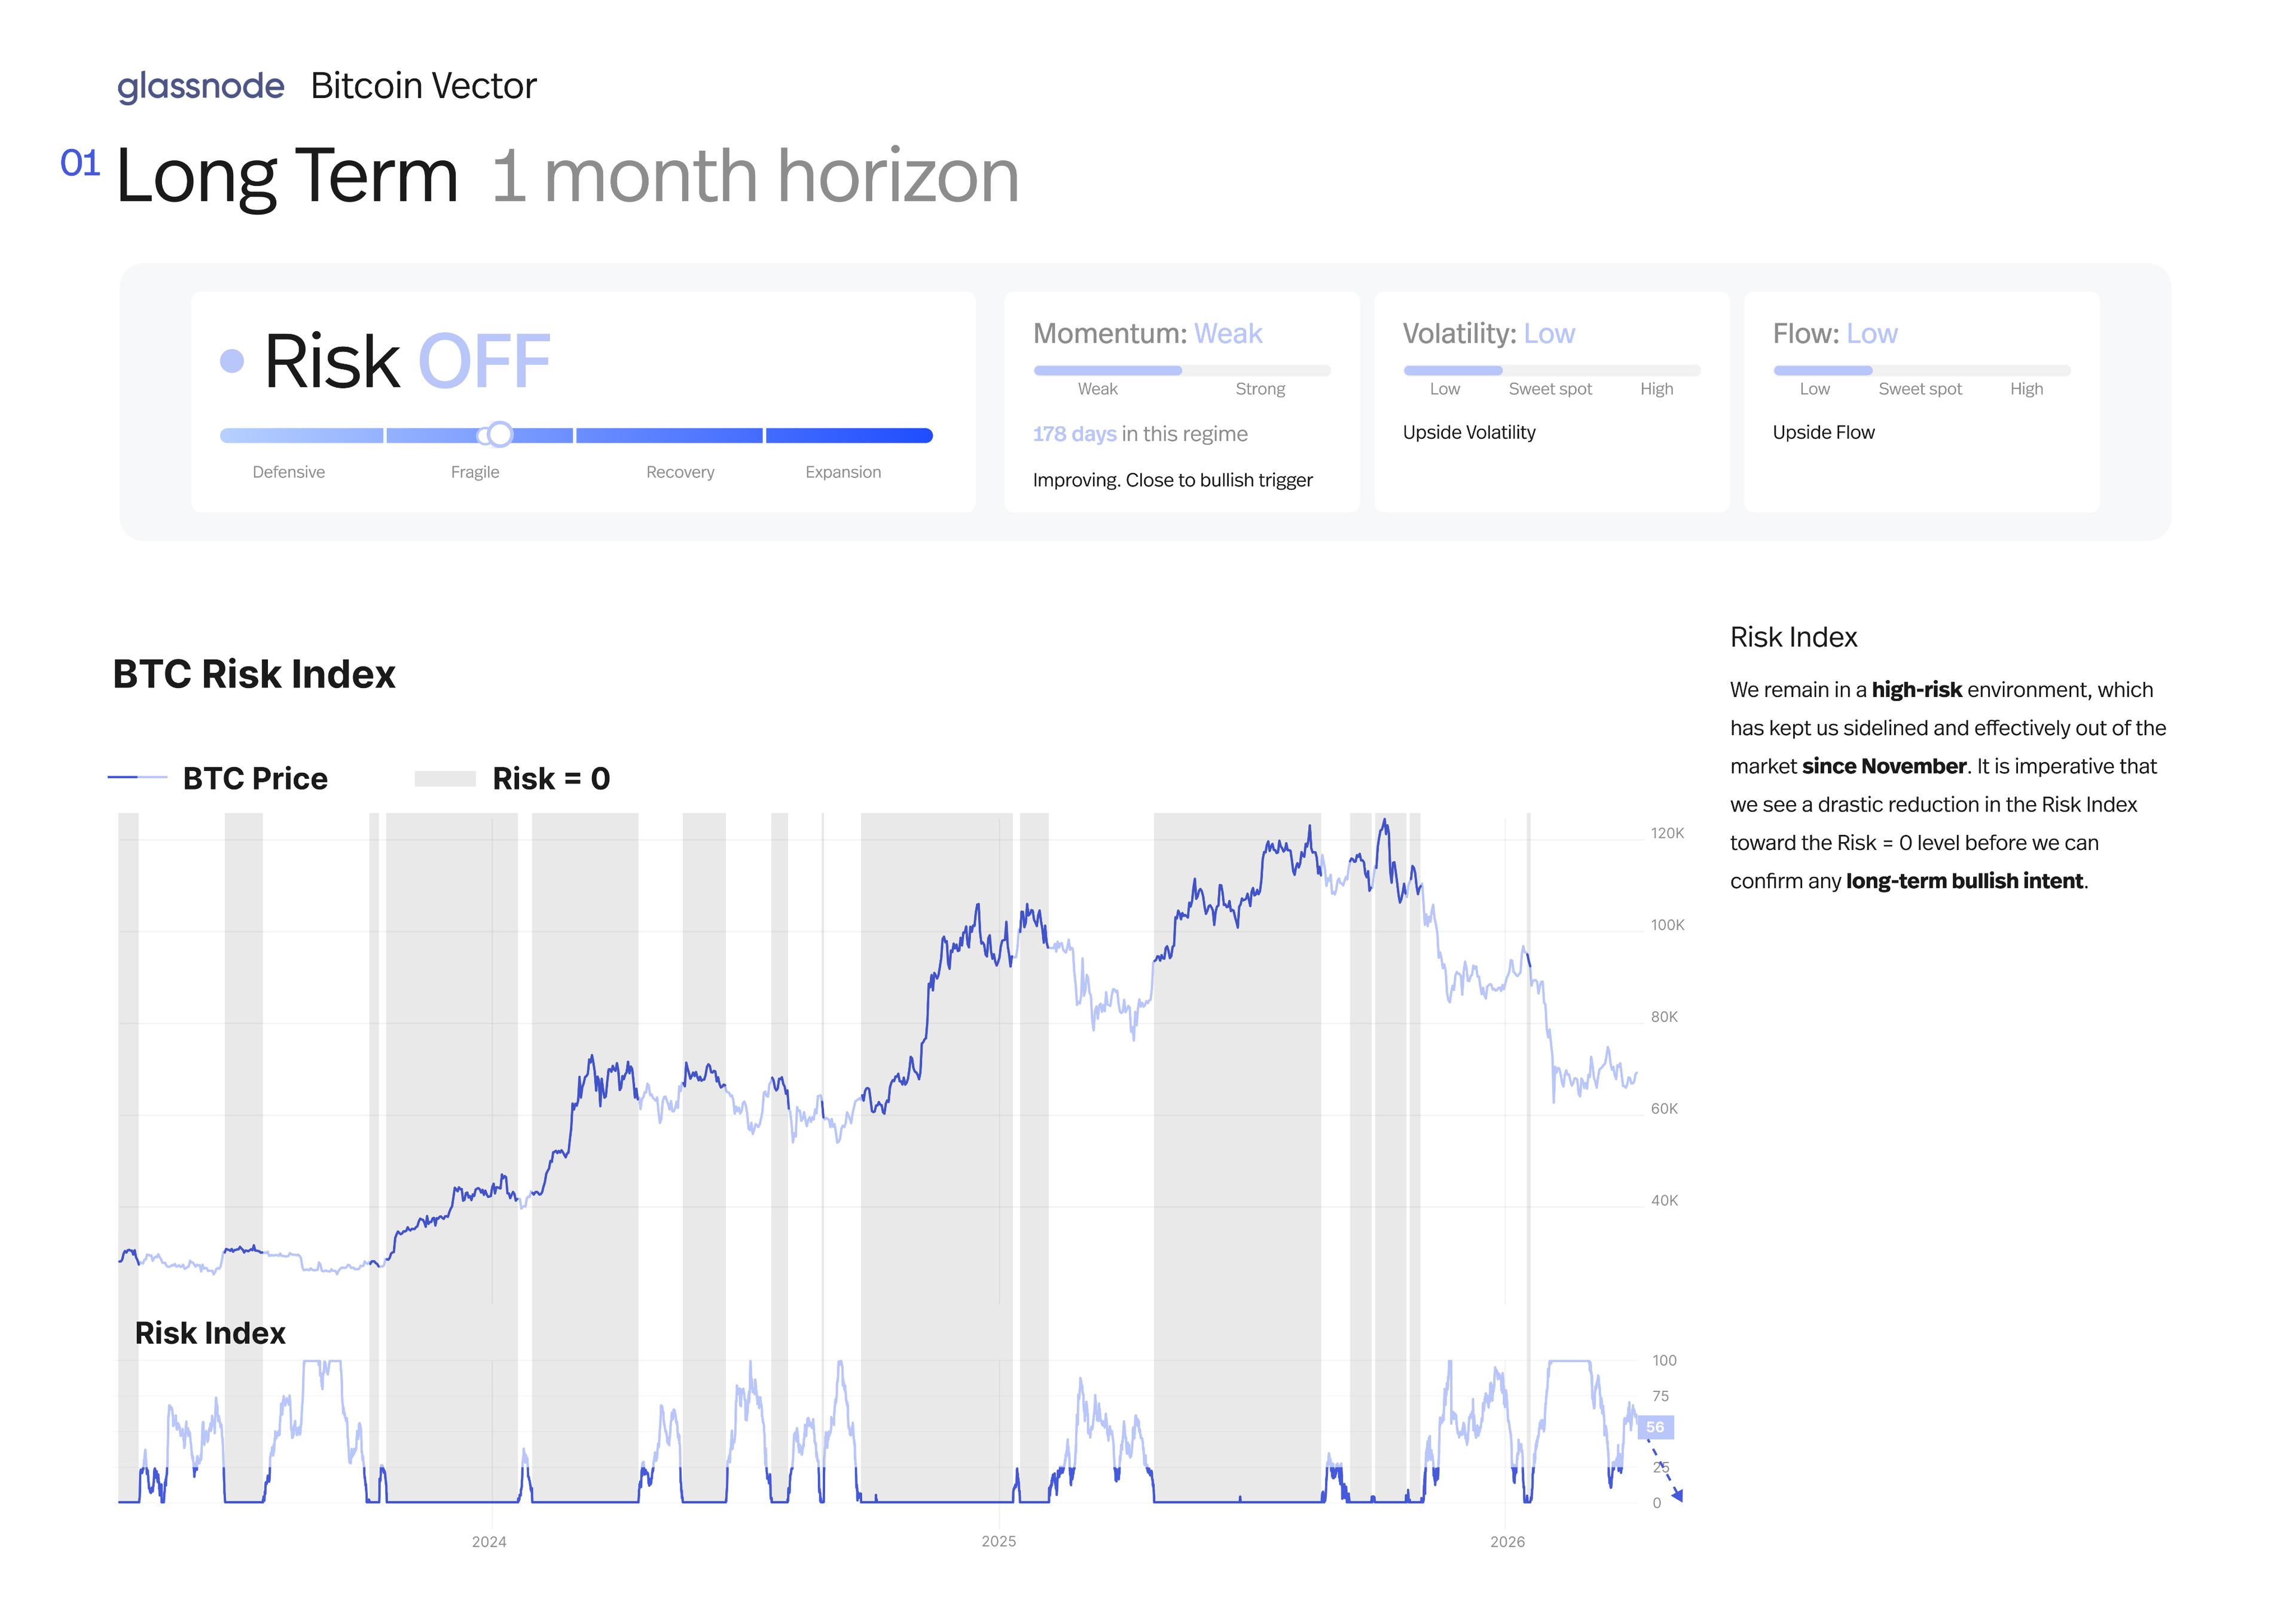Click the Bitcoin Vector title

click(x=423, y=86)
